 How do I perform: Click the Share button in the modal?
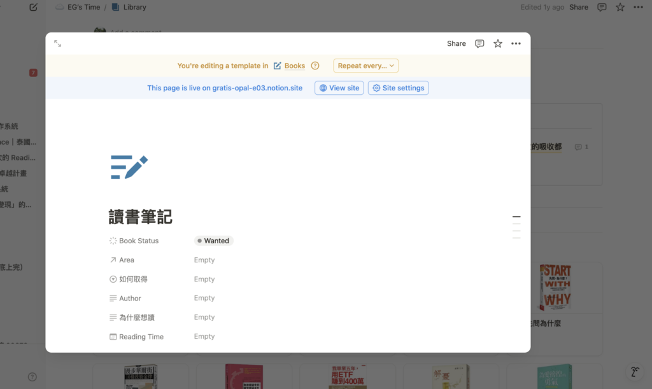[x=456, y=43]
